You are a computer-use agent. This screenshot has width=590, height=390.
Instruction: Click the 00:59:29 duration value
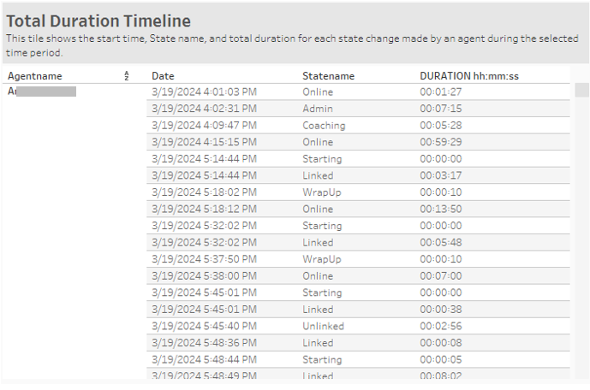440,142
